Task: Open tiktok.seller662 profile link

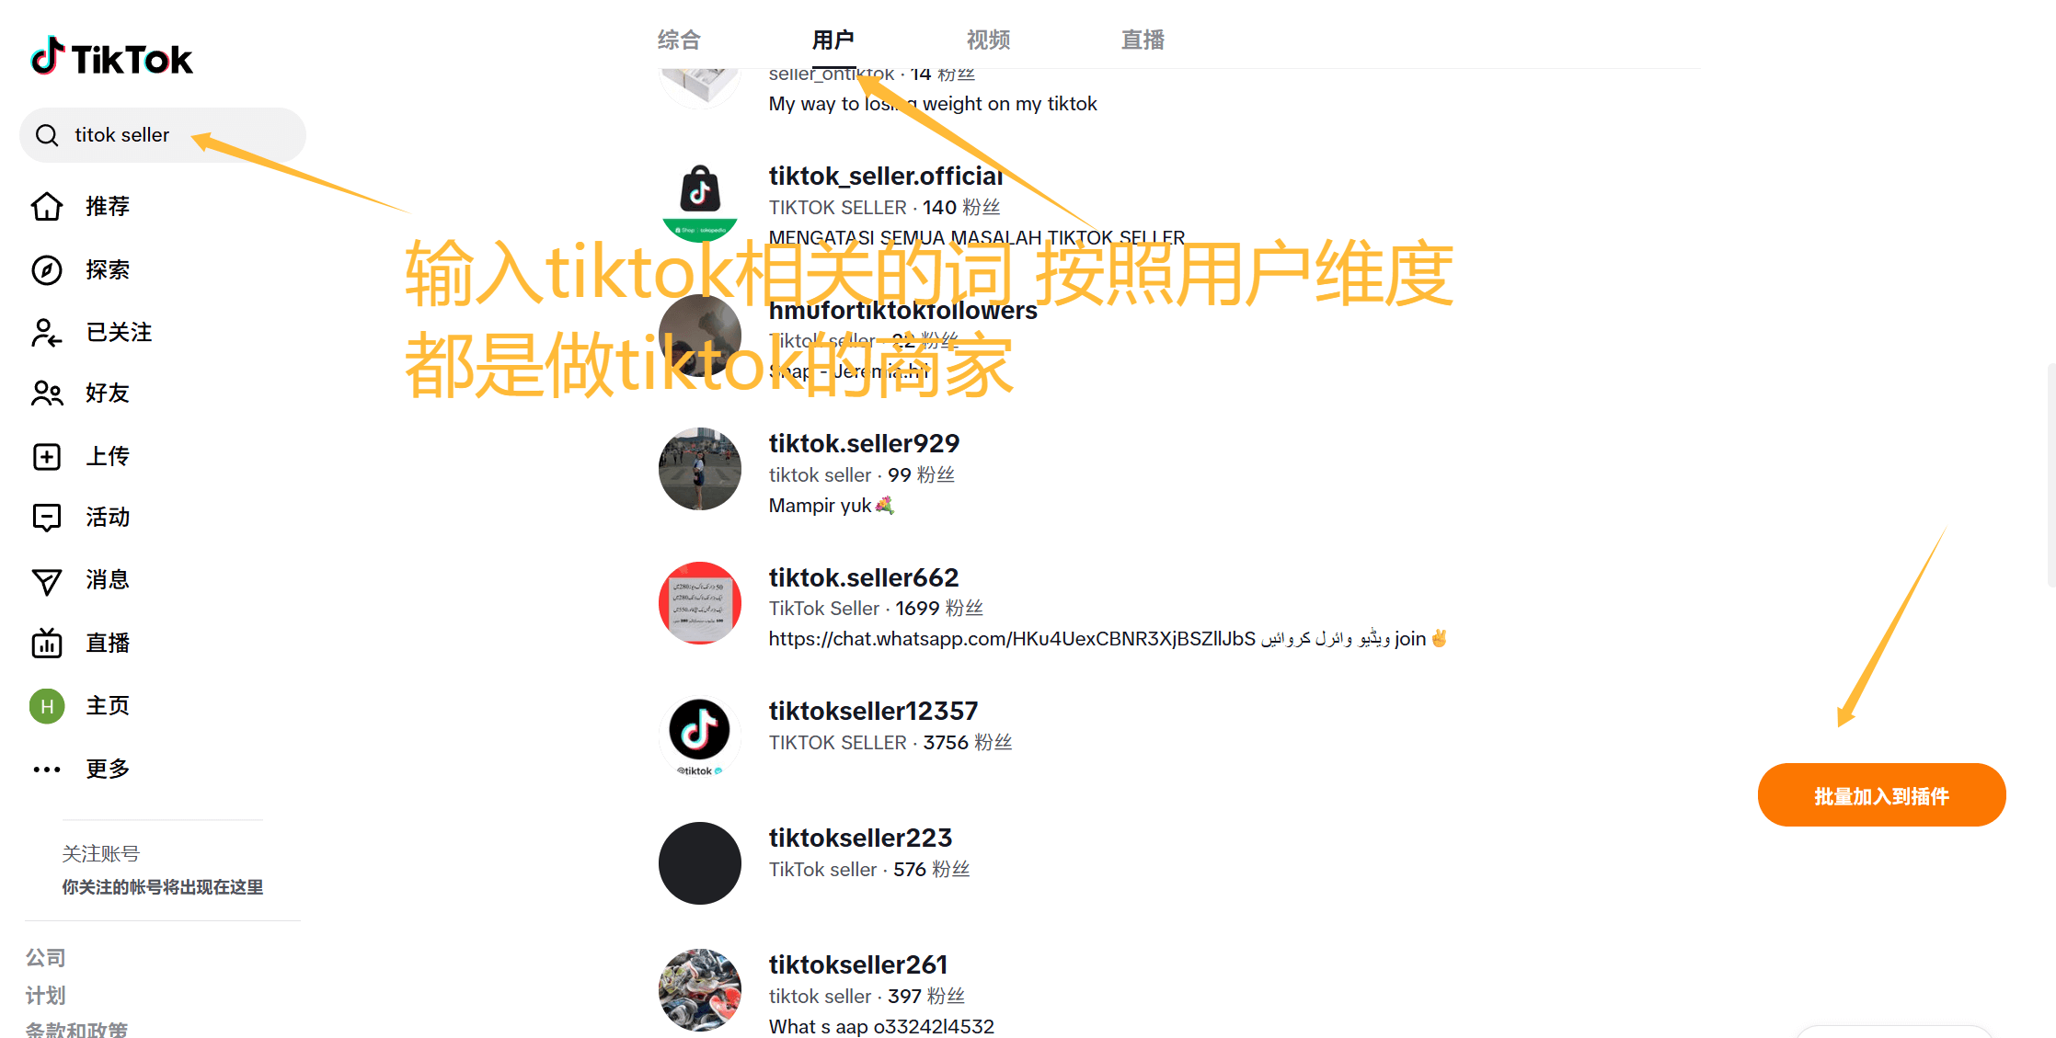Action: 864,577
